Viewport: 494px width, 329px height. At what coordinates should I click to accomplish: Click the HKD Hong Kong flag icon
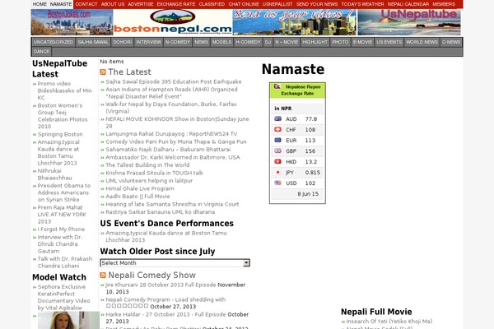click(278, 161)
